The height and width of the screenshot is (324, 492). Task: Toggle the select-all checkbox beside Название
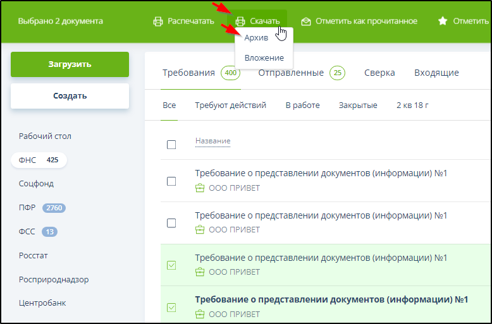pos(171,145)
